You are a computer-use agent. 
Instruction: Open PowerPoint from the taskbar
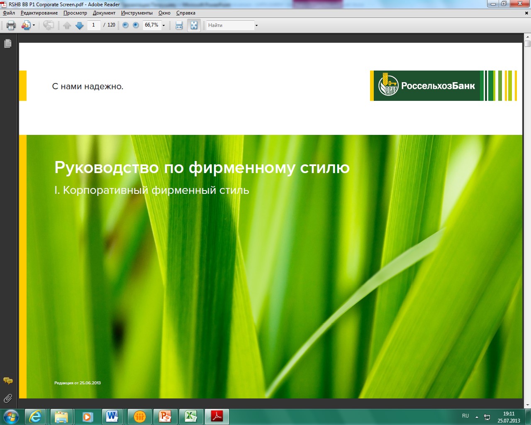coord(165,416)
